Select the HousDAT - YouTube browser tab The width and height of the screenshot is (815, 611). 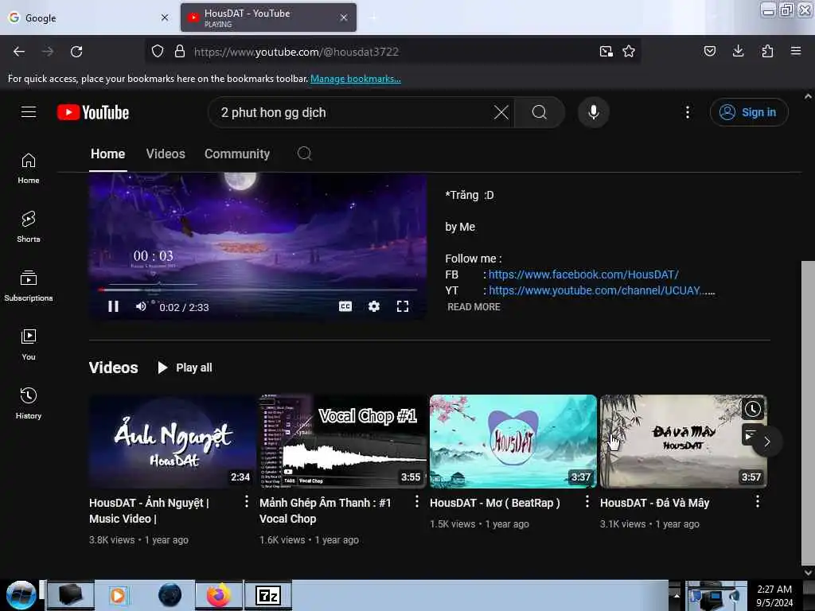tap(269, 18)
